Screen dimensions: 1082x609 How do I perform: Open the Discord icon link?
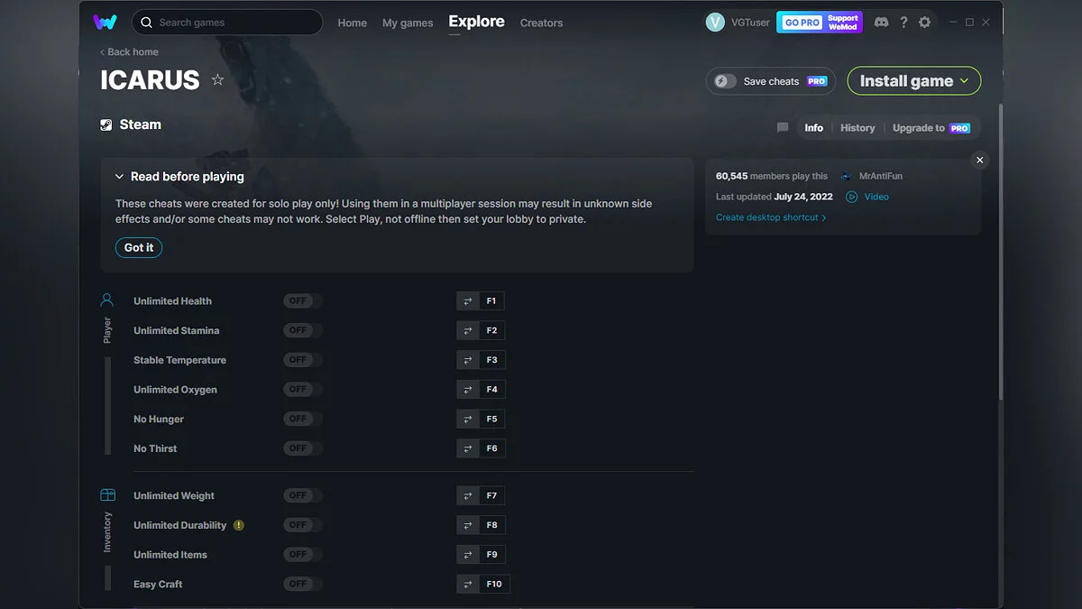coord(881,23)
